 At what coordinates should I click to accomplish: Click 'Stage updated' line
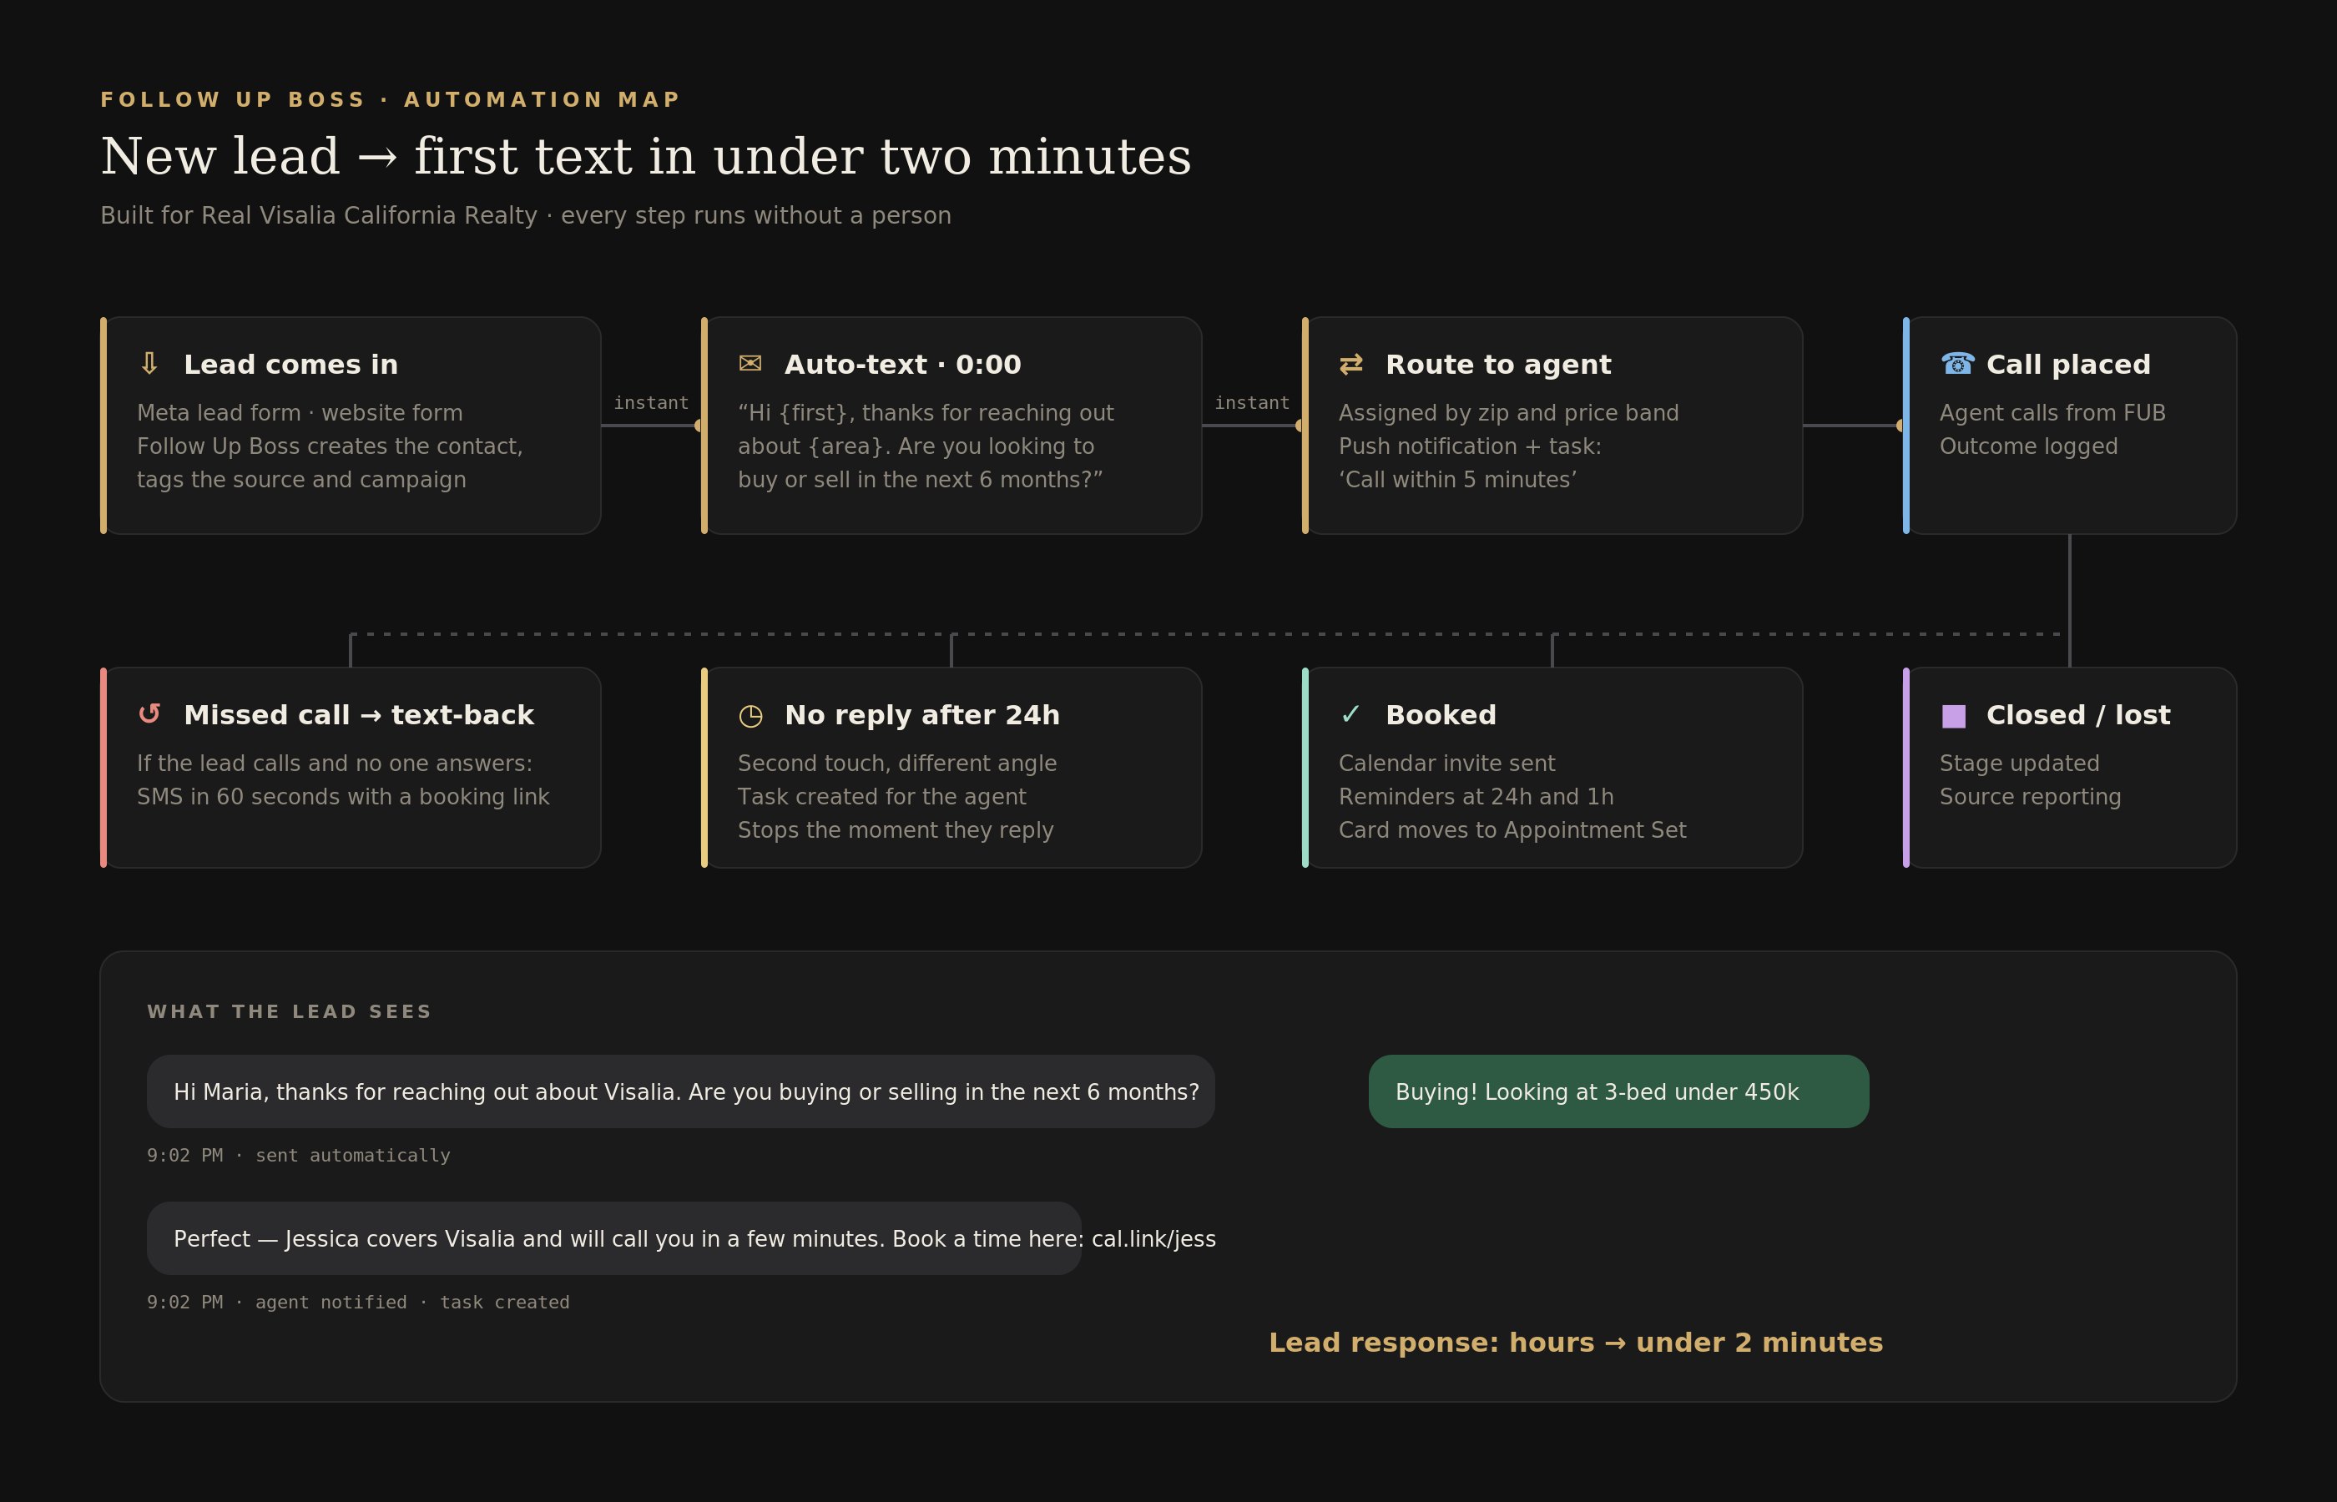tap(2019, 763)
